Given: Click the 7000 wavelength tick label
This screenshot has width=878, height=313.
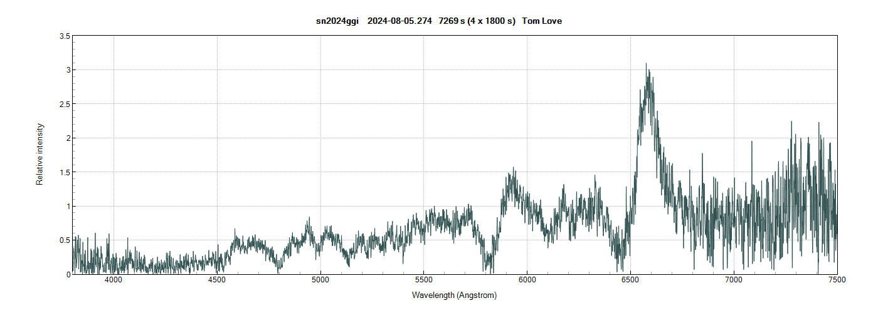Looking at the screenshot, I should [734, 281].
